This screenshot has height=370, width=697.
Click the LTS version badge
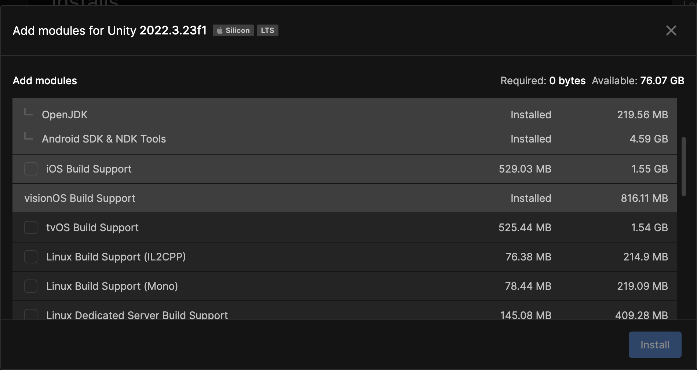(x=267, y=30)
